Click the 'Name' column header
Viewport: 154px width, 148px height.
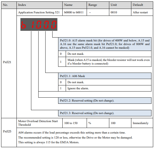(x=75, y=5)
